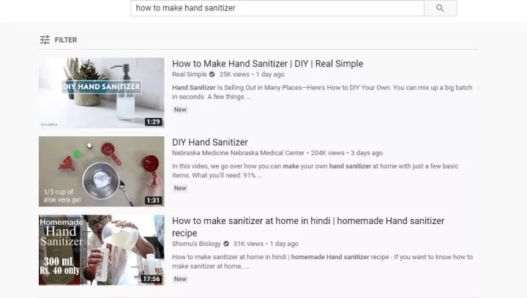The height and width of the screenshot is (298, 527).
Task: Open the aloe vera gel video thumbnail
Action: click(102, 171)
